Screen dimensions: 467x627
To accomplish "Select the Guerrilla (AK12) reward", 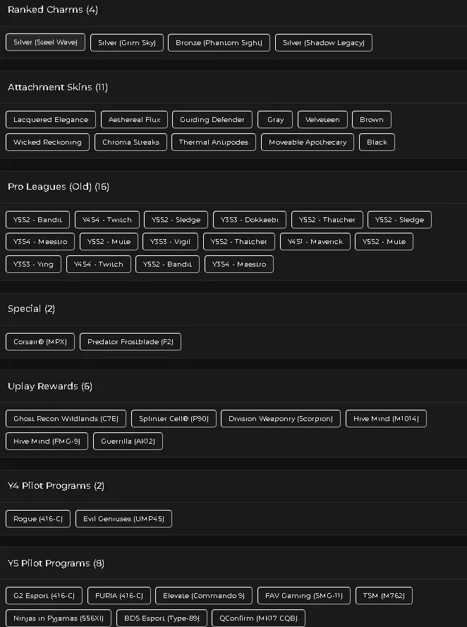I will coord(128,442).
